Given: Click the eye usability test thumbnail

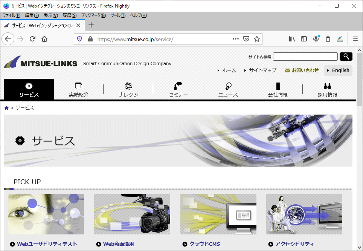Looking at the screenshot, I should [46, 214].
